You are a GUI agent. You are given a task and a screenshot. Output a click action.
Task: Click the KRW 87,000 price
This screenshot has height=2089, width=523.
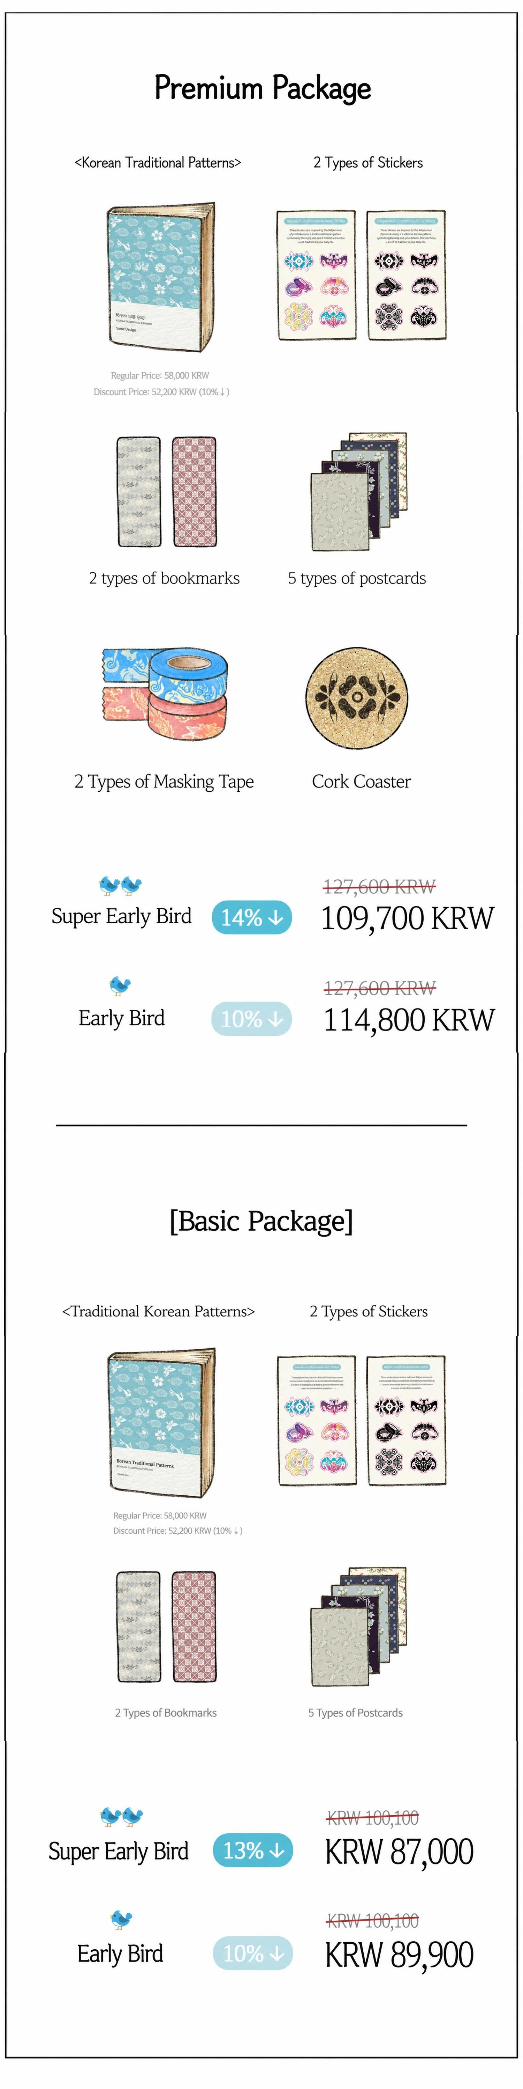[399, 1852]
